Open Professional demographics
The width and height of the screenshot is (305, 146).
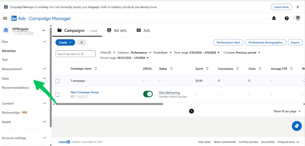click(x=265, y=42)
